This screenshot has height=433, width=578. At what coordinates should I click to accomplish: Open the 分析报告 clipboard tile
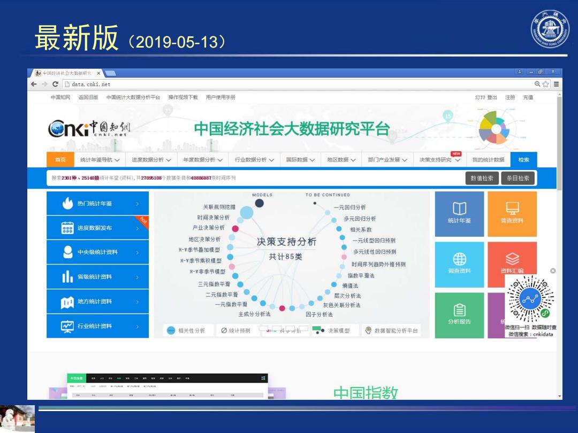[459, 315]
